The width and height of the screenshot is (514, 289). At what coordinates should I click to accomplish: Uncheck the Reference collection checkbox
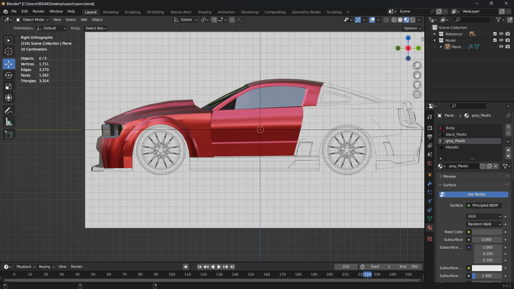[x=495, y=34]
